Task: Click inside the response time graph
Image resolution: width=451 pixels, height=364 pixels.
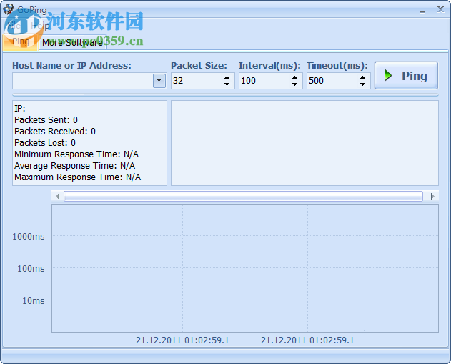Action: [245, 268]
